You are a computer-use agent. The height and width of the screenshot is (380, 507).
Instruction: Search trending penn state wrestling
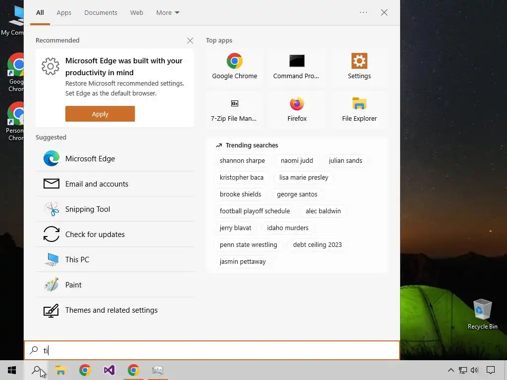pyautogui.click(x=249, y=244)
